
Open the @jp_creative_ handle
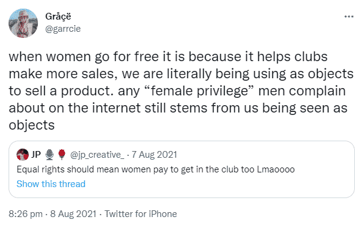(x=97, y=155)
